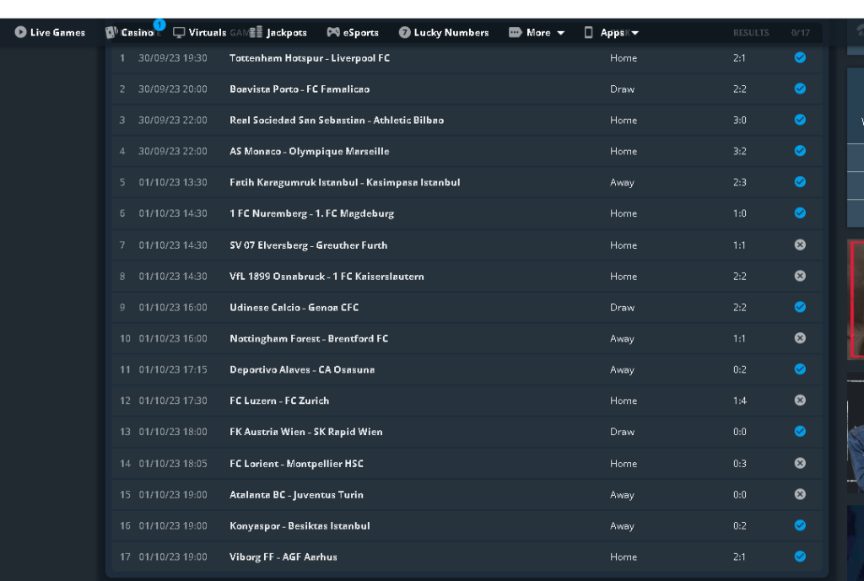Toggle the X mark on FC Luzern row

[800, 400]
